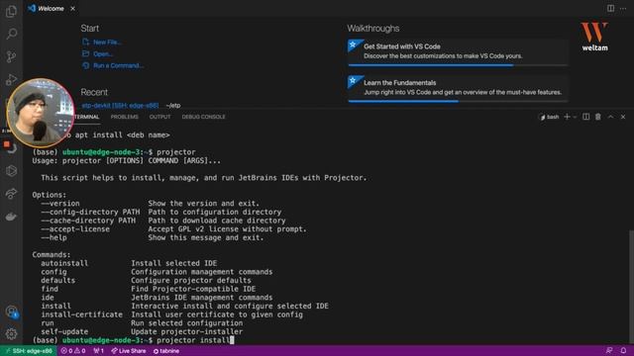Open the recent etp-devkit SSH workspace

[120, 106]
